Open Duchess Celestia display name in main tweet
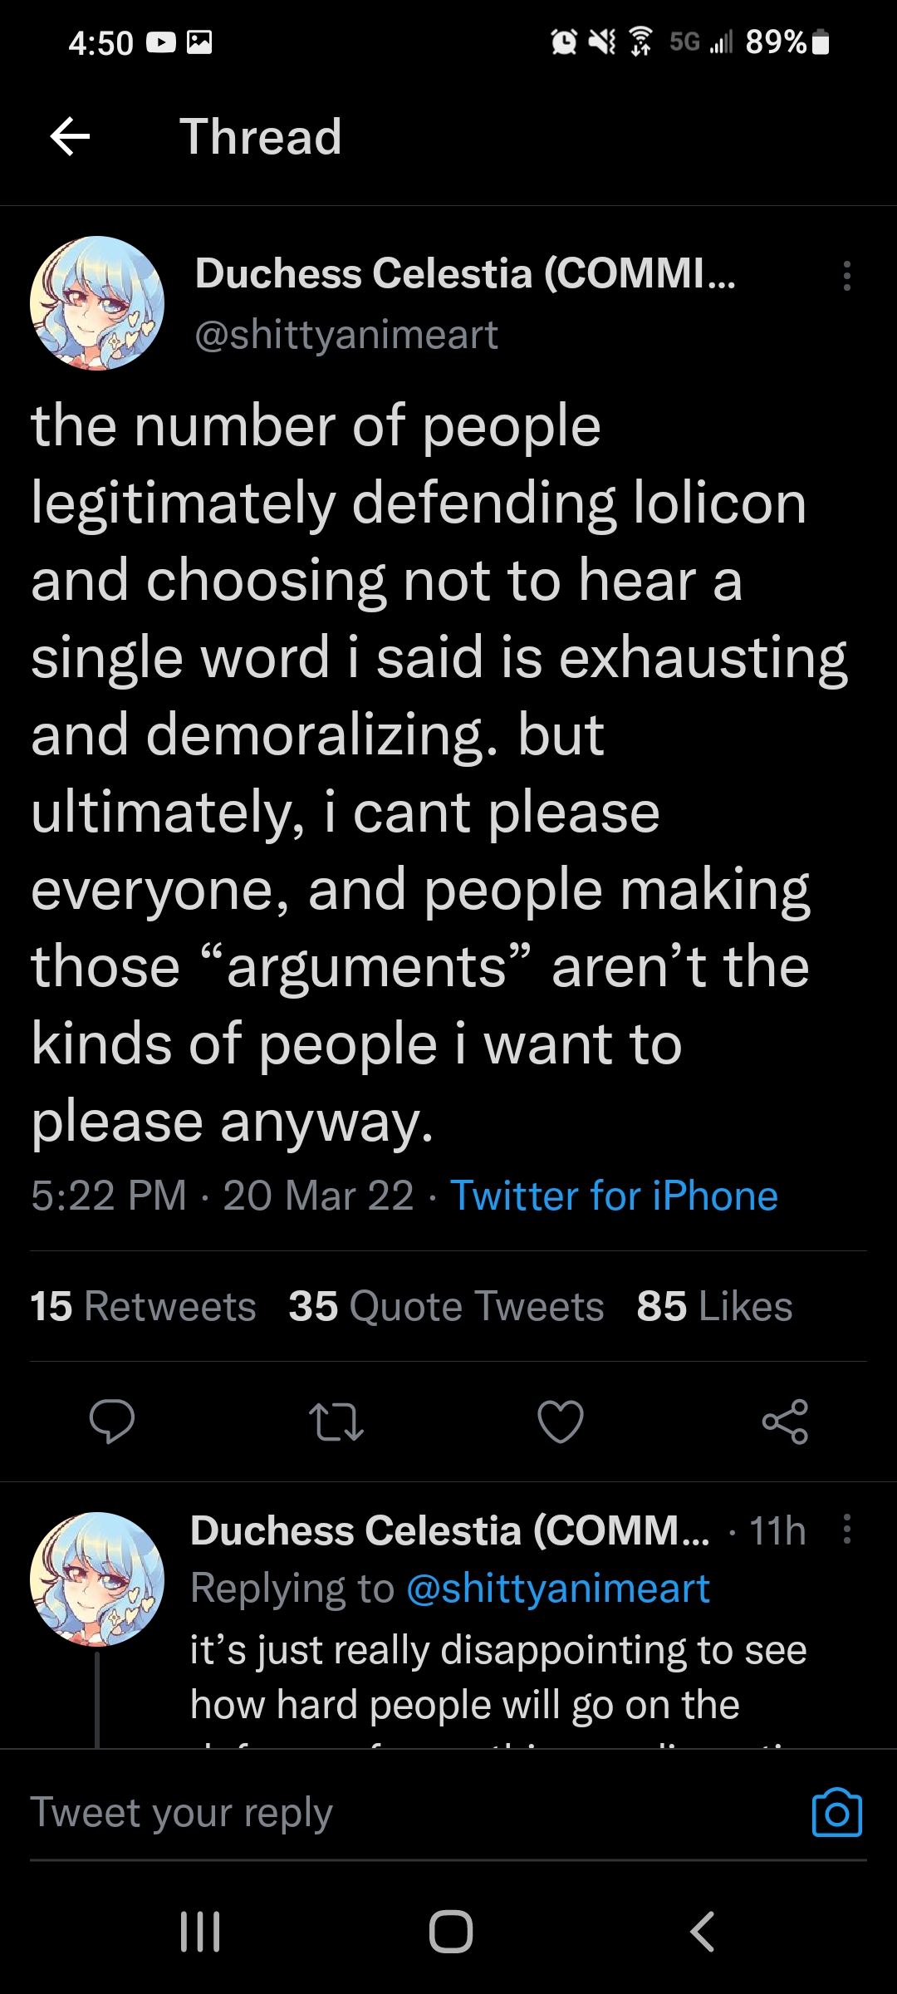The width and height of the screenshot is (897, 1994). [x=465, y=273]
